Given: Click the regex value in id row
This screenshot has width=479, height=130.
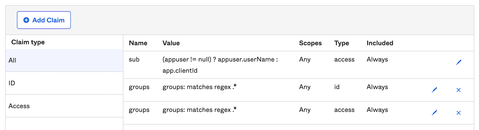Looking at the screenshot, I should tap(199, 87).
